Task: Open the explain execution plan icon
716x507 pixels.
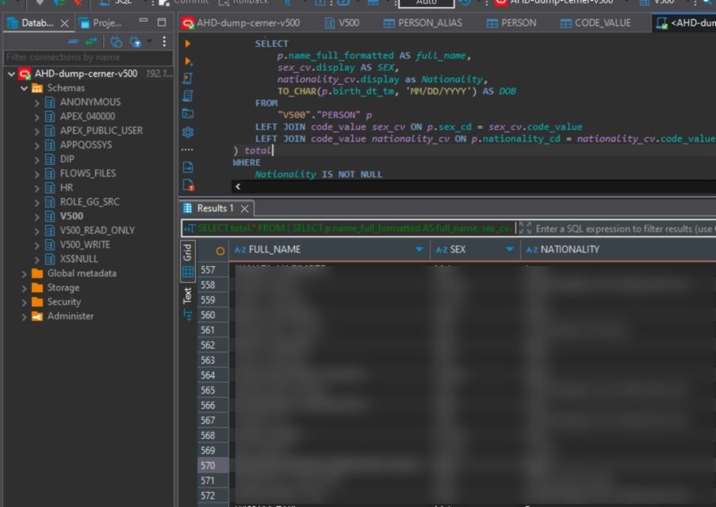Action: [x=187, y=96]
